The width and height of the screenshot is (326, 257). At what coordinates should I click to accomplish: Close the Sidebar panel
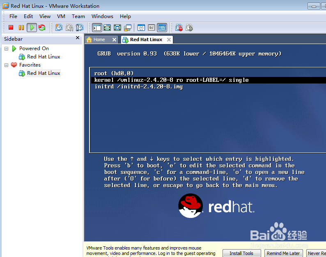(78, 38)
